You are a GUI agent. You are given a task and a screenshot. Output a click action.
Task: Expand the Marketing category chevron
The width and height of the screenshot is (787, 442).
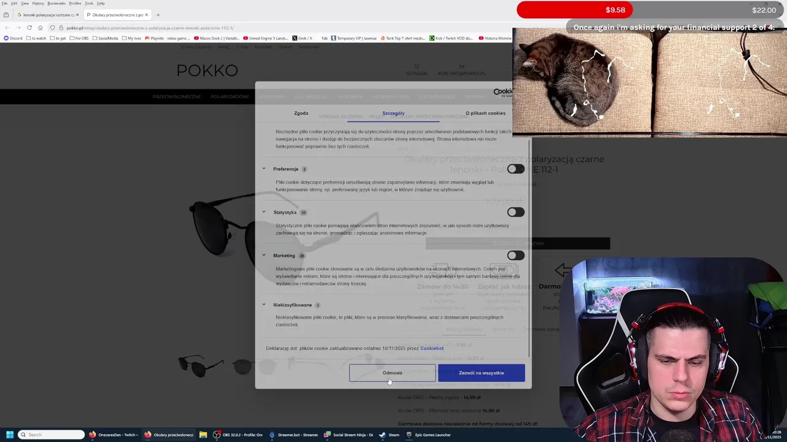(x=264, y=255)
